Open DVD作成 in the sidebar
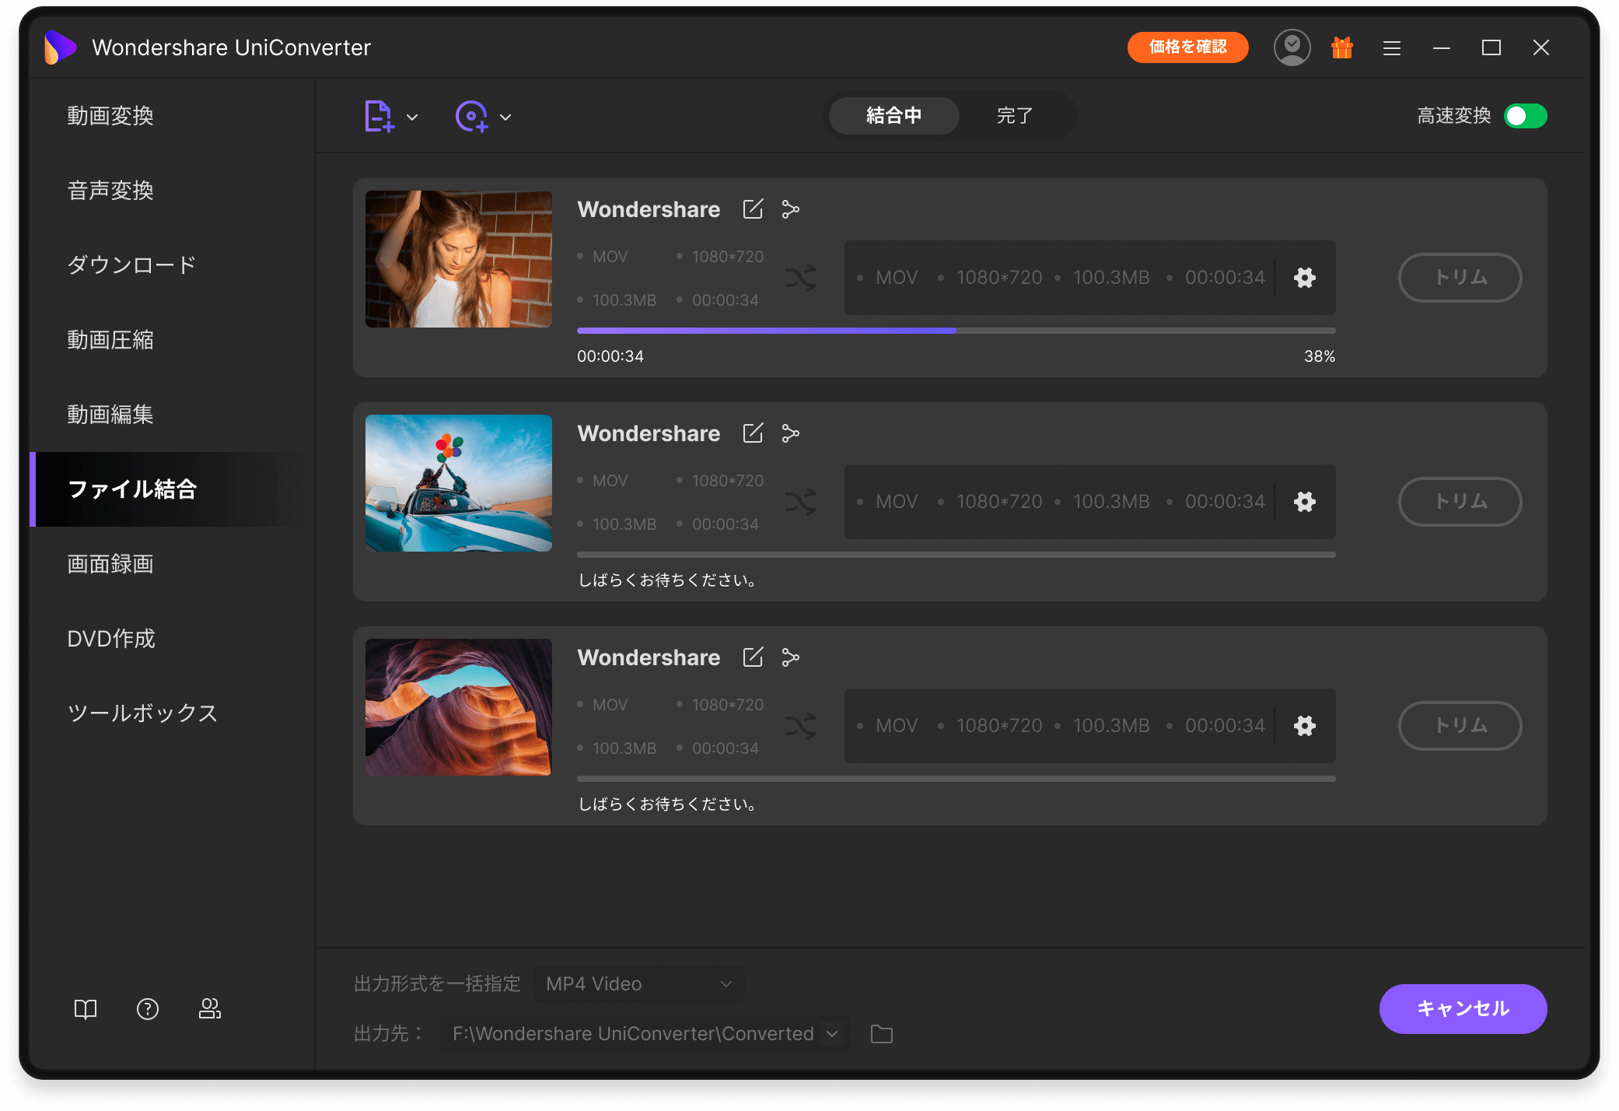Viewport: 1619px width, 1111px height. [x=111, y=639]
